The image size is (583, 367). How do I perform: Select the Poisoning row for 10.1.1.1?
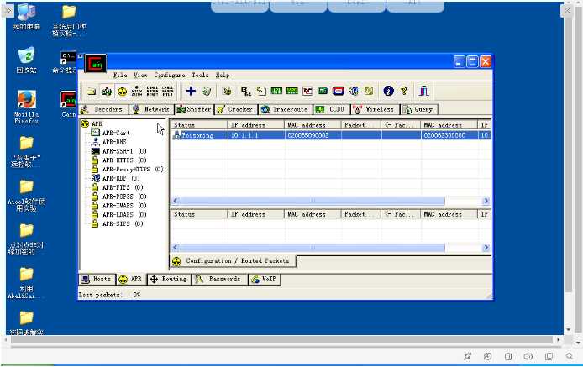point(331,135)
